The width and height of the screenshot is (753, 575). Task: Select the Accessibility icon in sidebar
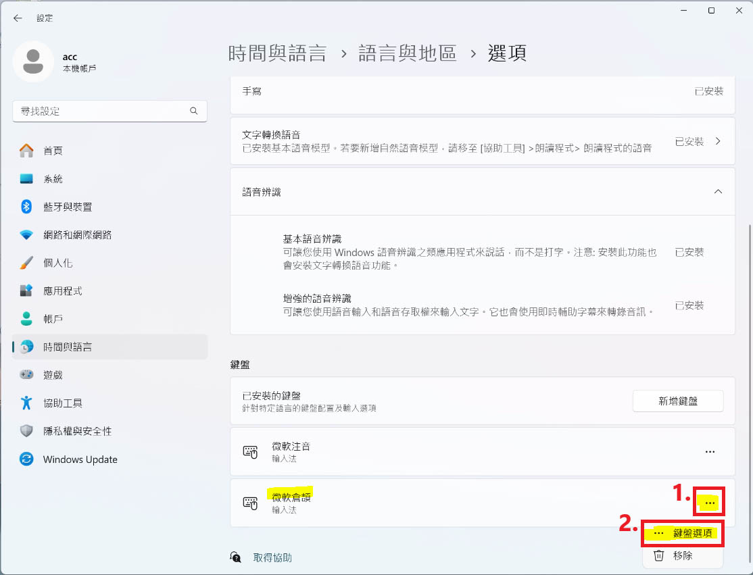pyautogui.click(x=26, y=403)
